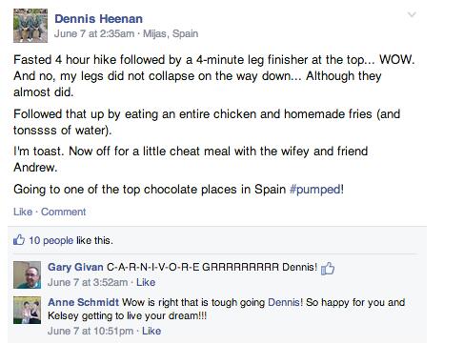
Task: Click Dennis Heenan's profile picture
Action: [30, 26]
